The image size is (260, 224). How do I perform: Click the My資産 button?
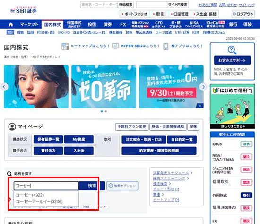pyautogui.click(x=79, y=139)
